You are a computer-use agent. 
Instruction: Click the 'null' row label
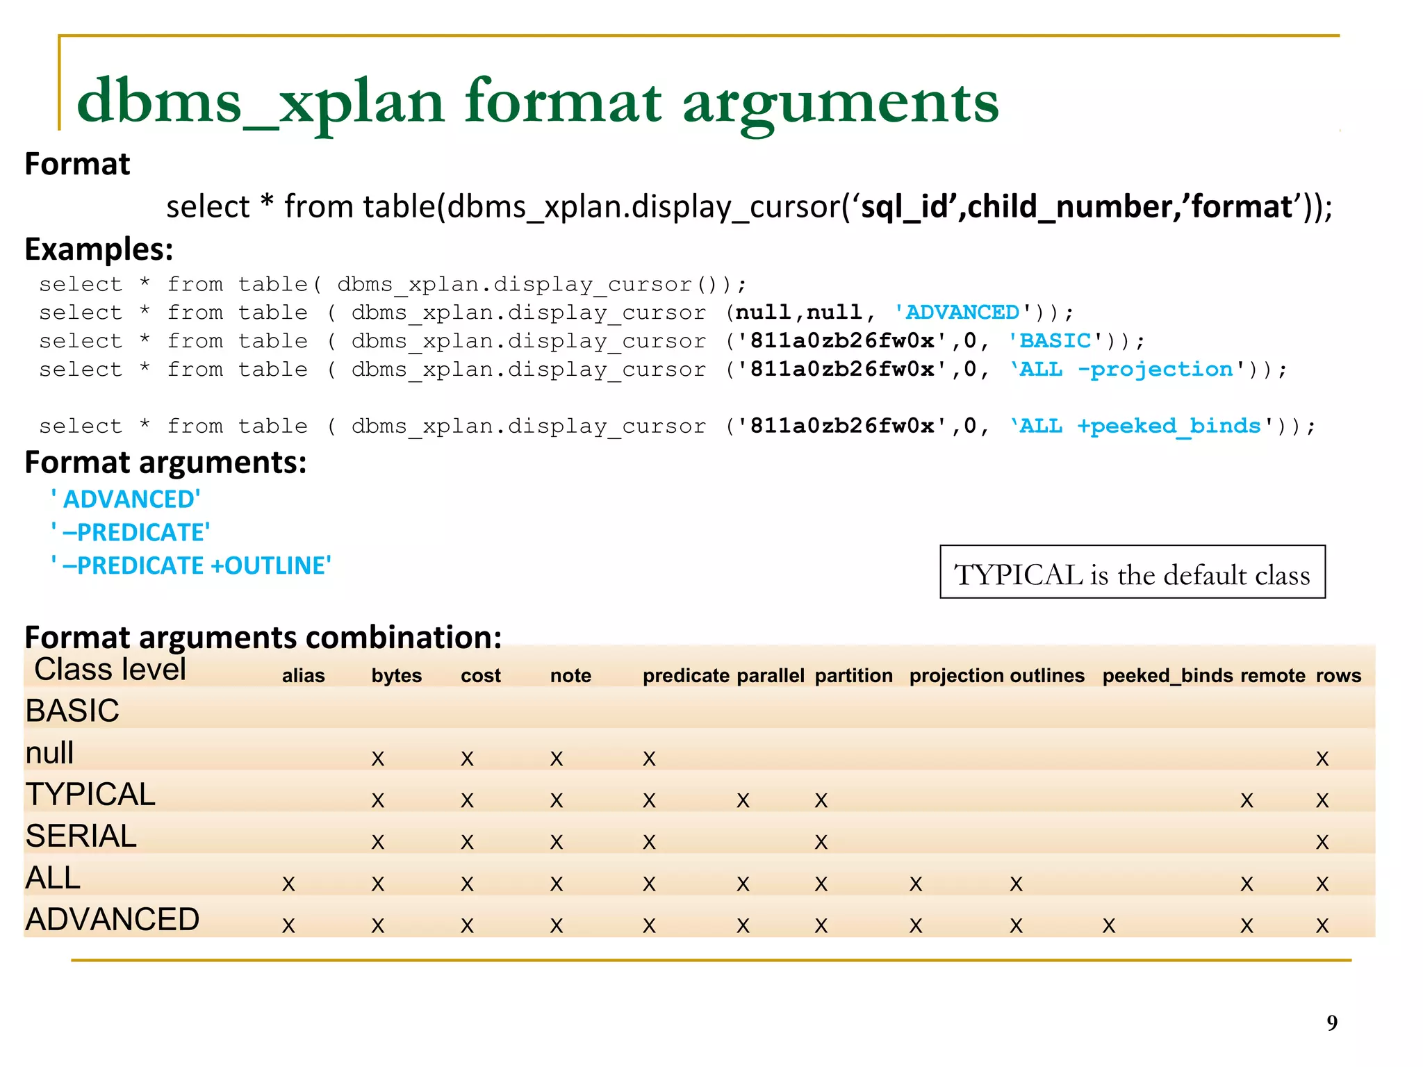pos(50,753)
